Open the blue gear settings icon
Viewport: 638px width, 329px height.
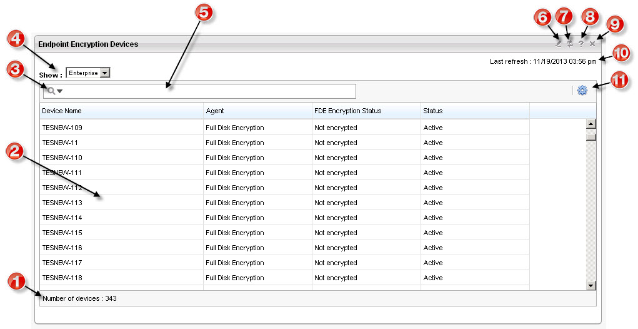pos(582,91)
